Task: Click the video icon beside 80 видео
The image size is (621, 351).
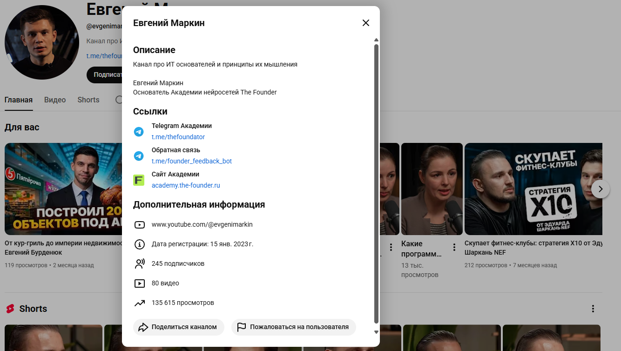Action: click(140, 283)
